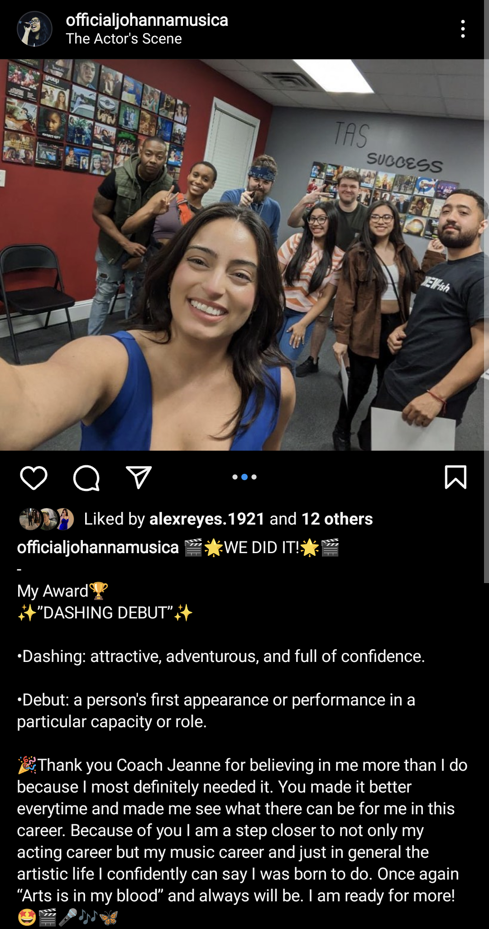Tap officialjohannamusica profile picture at top
Viewport: 489px width, 929px height.
34,29
